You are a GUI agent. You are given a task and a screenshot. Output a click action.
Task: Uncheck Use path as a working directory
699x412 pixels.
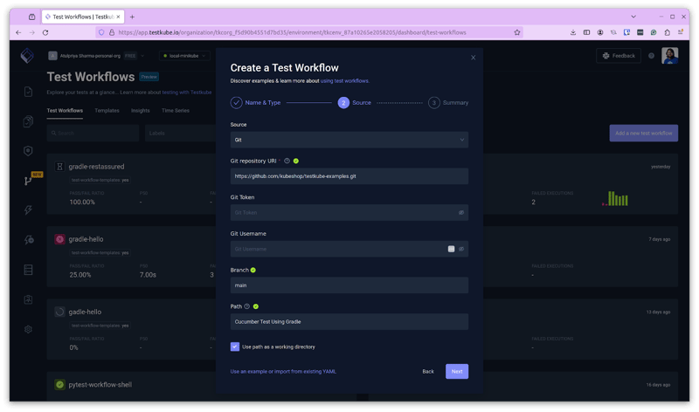235,347
